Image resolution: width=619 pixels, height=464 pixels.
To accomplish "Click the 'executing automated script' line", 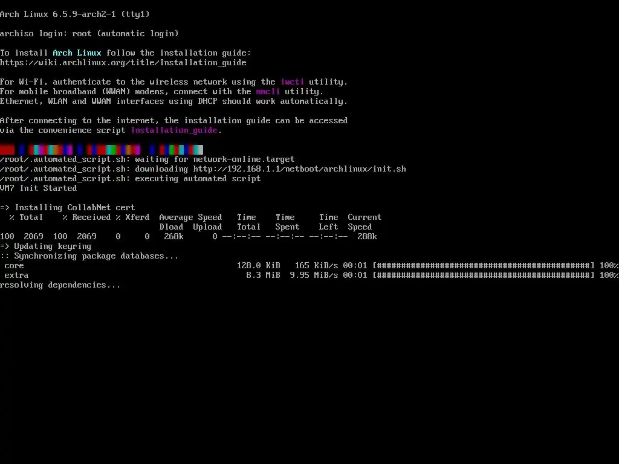I will pos(131,179).
